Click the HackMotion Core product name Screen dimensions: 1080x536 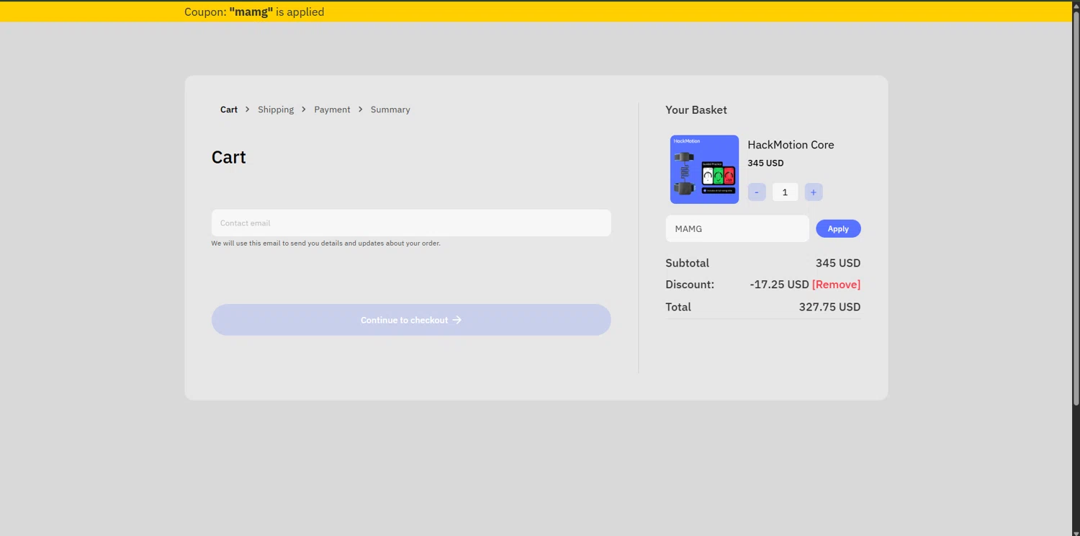click(x=791, y=145)
